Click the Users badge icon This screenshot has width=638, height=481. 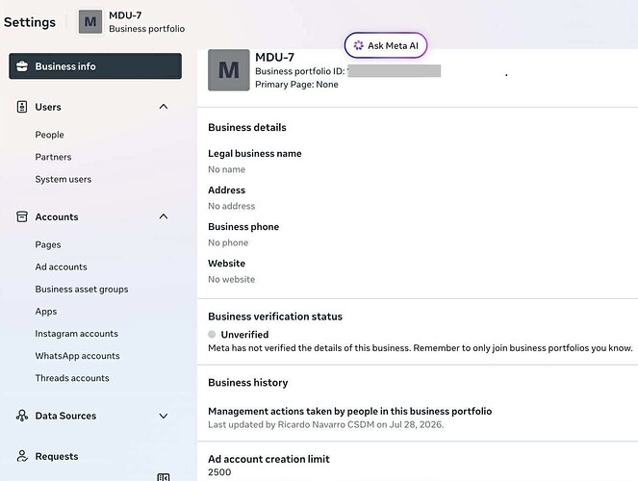pyautogui.click(x=22, y=107)
